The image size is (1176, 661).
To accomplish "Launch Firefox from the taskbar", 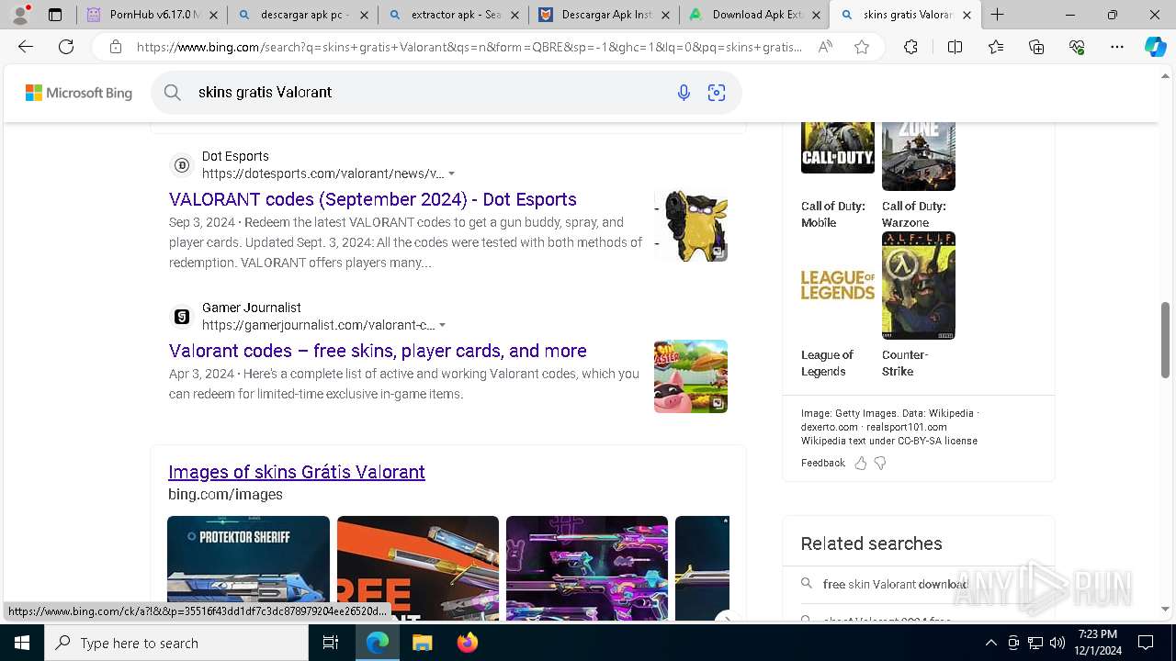I will click(467, 643).
